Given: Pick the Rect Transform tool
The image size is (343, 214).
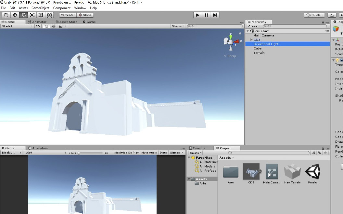Looking at the screenshot, I should coord(41,15).
